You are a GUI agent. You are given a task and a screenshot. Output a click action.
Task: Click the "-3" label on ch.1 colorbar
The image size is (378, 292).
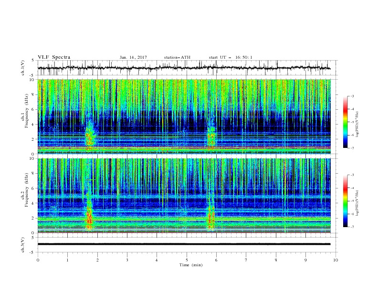pyautogui.click(x=352, y=96)
